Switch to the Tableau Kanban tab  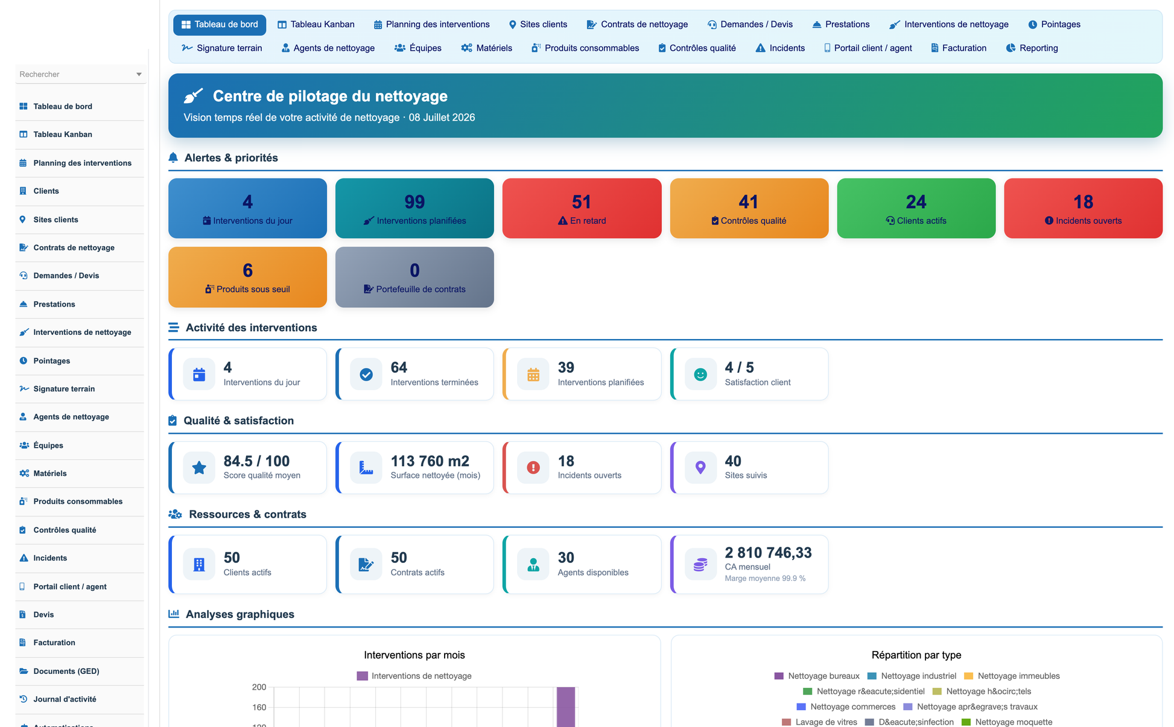[x=316, y=24]
